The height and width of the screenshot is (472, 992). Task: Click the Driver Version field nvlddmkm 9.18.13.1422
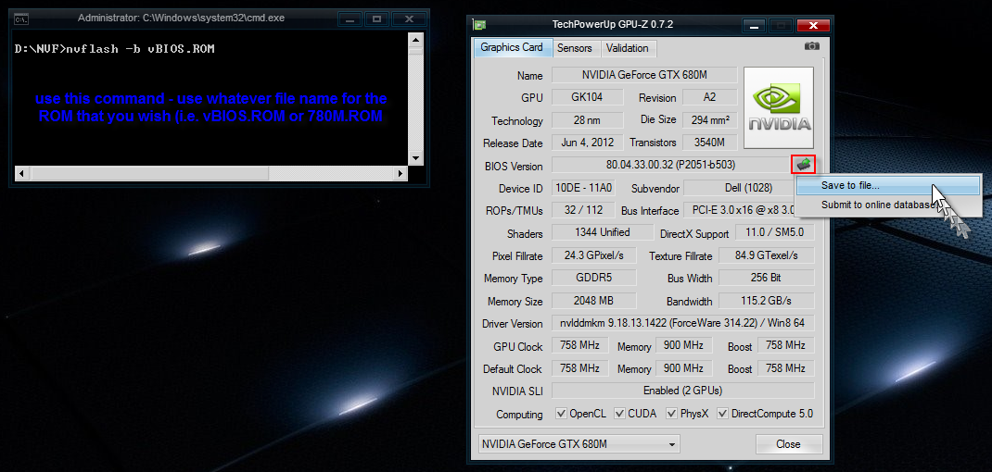point(683,323)
